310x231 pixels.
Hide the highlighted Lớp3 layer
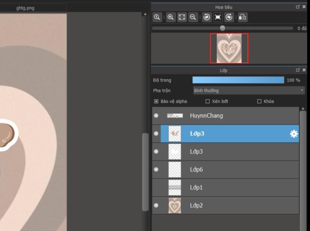pyautogui.click(x=156, y=134)
